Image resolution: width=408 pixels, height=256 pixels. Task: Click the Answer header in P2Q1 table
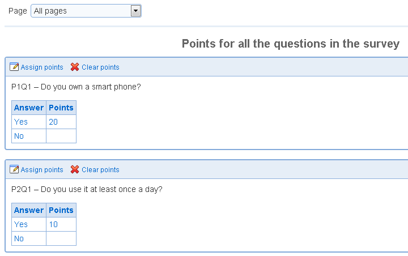29,210
